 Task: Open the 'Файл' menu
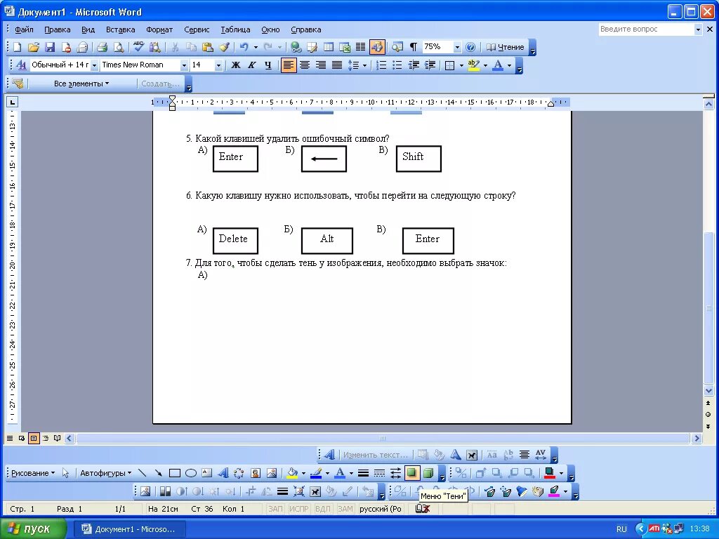point(24,29)
